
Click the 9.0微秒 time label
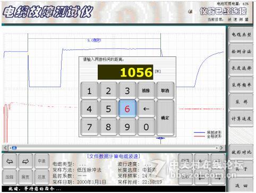94,40
